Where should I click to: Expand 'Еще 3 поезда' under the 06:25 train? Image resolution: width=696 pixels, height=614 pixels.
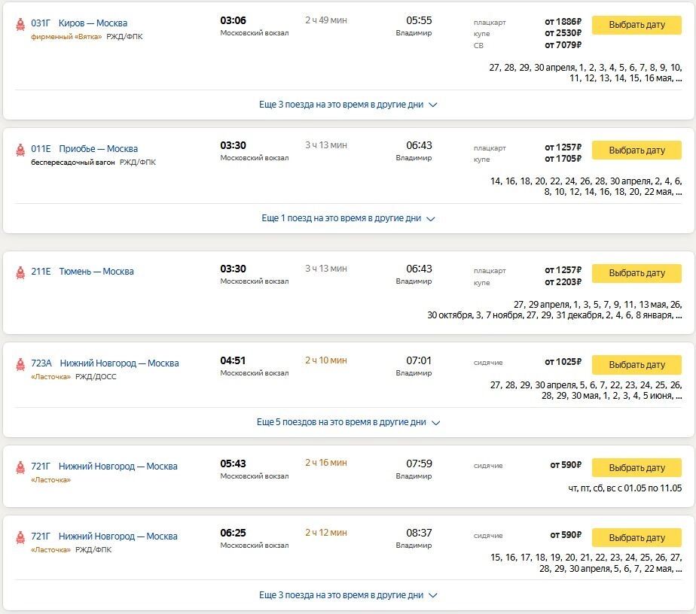348,595
